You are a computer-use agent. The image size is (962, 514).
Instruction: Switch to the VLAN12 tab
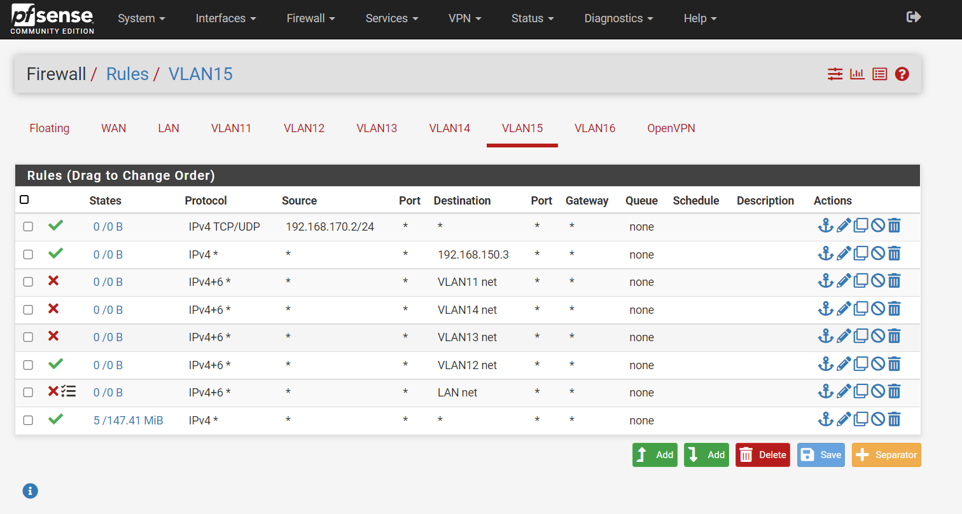(304, 128)
